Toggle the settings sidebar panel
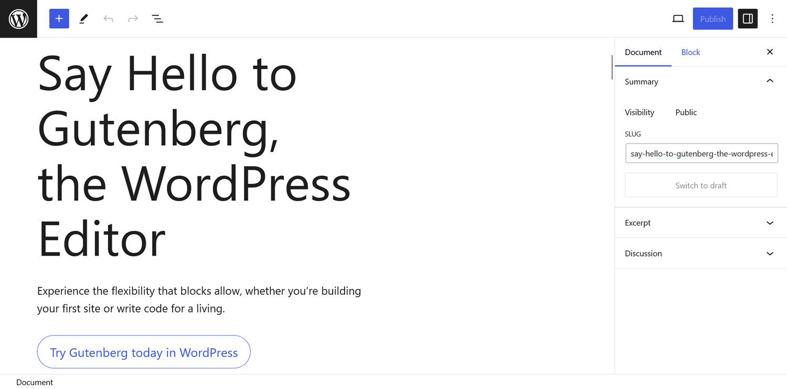Image resolution: width=787 pixels, height=389 pixels. pyautogui.click(x=747, y=18)
